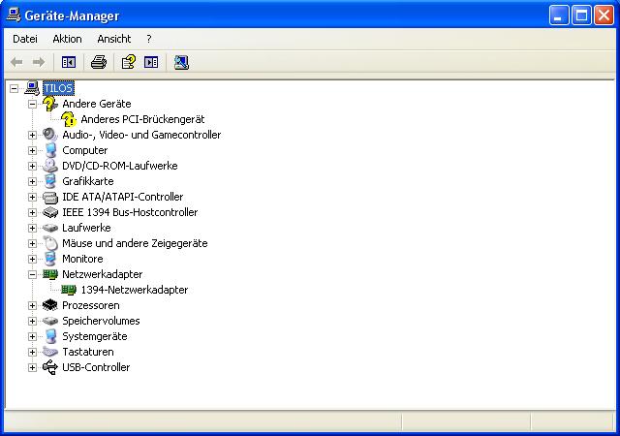Click the Anderes PCI-Brückengerät warning icon
620x436 pixels.
tap(69, 119)
